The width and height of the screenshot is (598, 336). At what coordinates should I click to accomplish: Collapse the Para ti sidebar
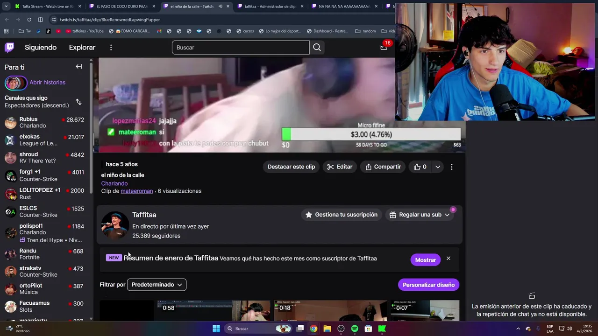(79, 67)
